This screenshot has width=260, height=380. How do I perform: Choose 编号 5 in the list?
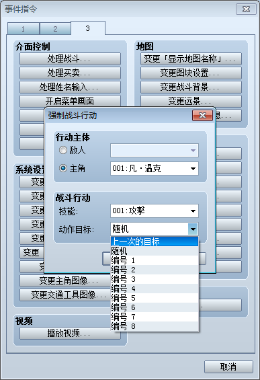pyautogui.click(x=155, y=298)
